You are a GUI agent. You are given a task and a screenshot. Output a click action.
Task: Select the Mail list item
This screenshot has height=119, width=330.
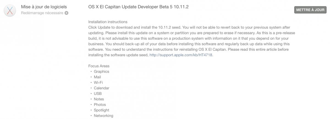pos(97,77)
